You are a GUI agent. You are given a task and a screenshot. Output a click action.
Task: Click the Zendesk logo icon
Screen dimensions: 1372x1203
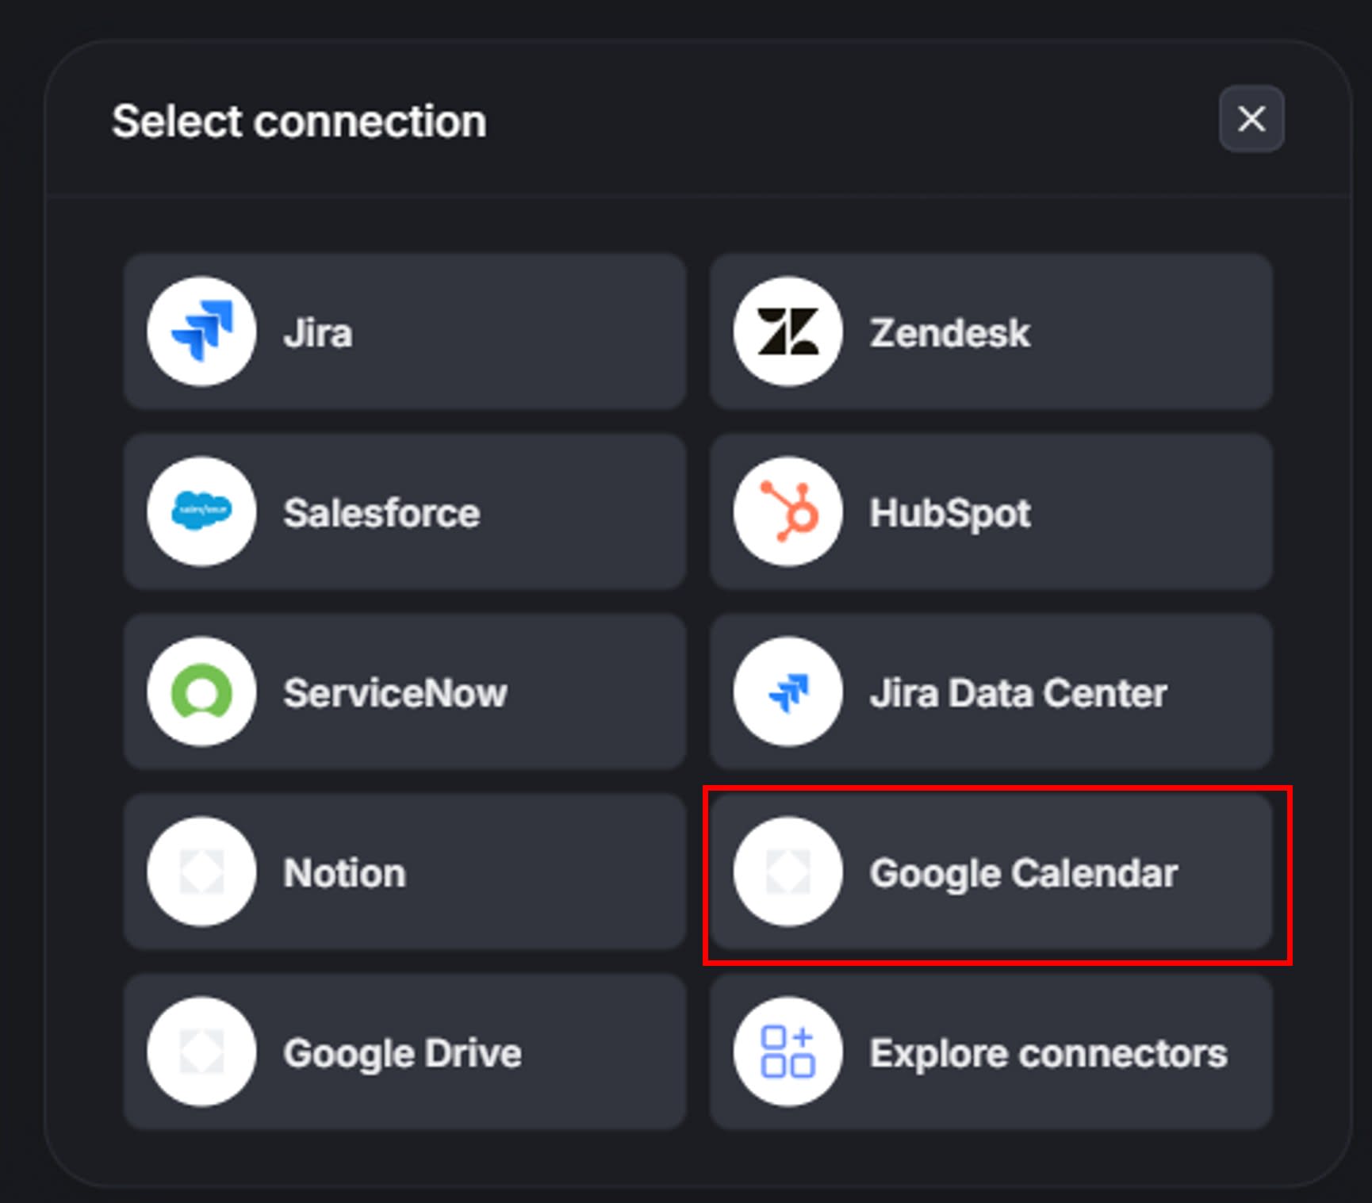coord(787,332)
